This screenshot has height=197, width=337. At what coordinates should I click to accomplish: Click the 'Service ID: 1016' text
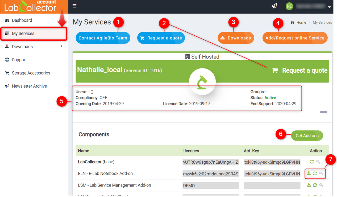(x=143, y=70)
